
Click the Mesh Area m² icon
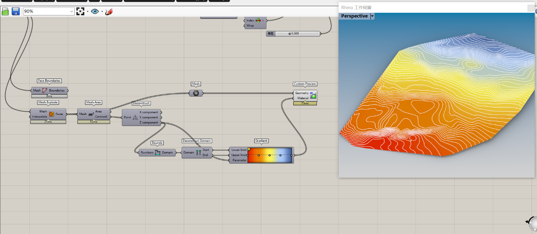click(91, 114)
